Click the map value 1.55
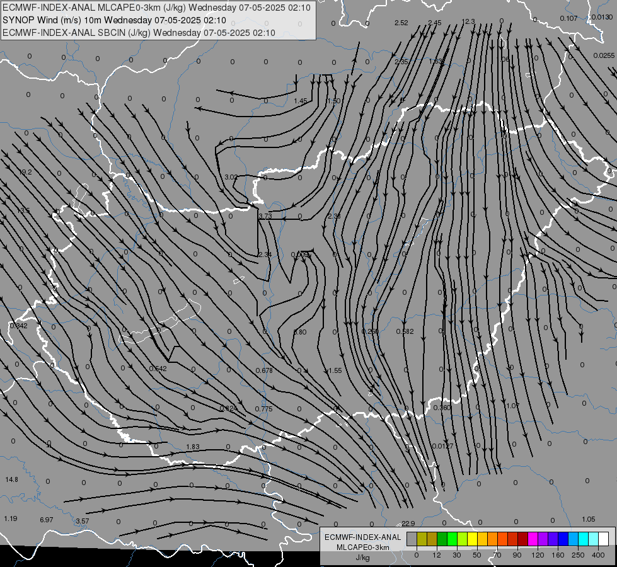Image resolution: width=617 pixels, height=567 pixels. click(x=335, y=370)
